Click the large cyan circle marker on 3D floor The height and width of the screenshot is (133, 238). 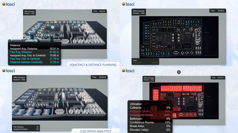pos(52,27)
